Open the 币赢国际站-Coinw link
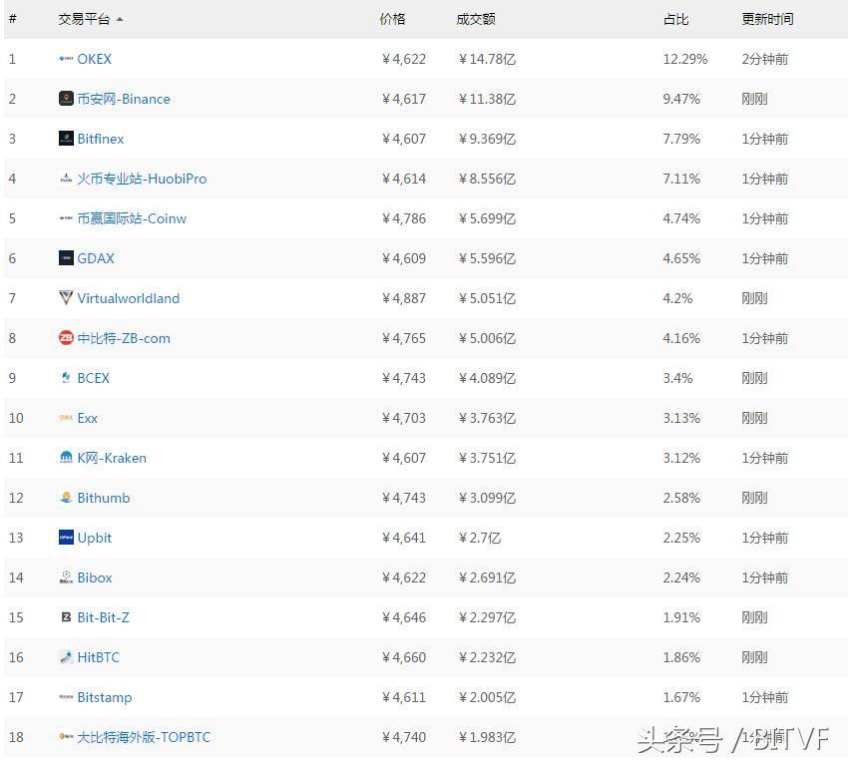 (132, 219)
